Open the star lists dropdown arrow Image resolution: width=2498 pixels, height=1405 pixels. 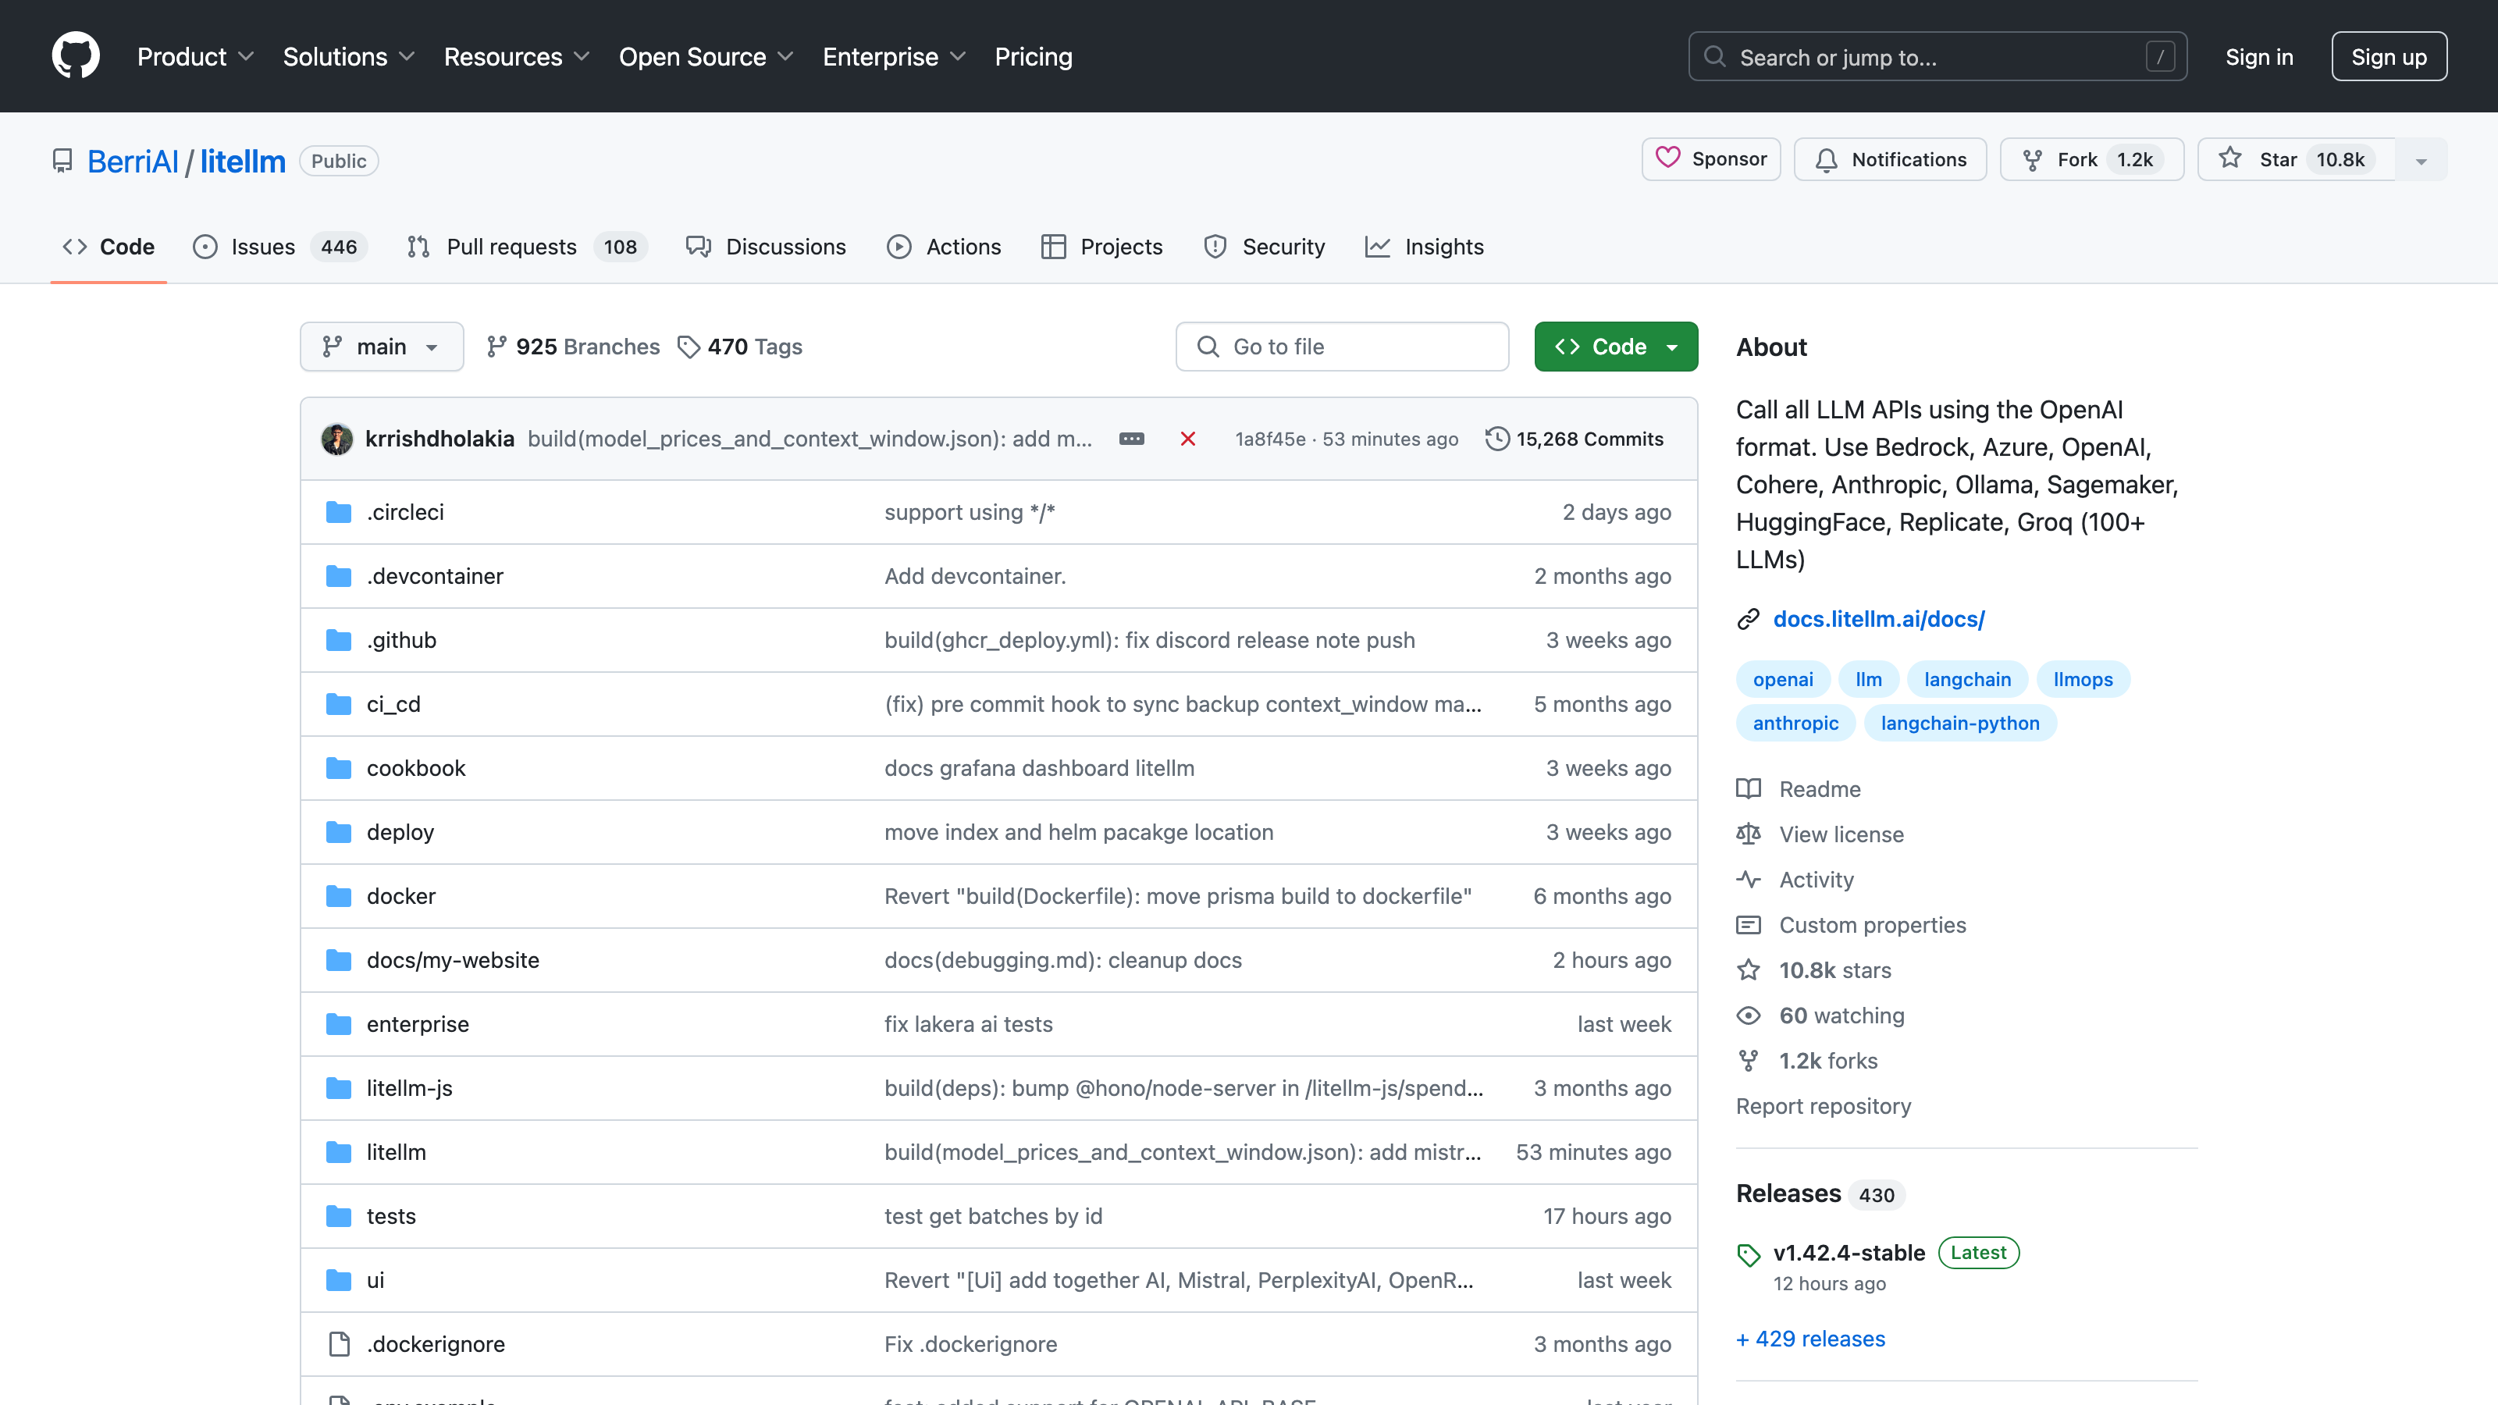2421,160
